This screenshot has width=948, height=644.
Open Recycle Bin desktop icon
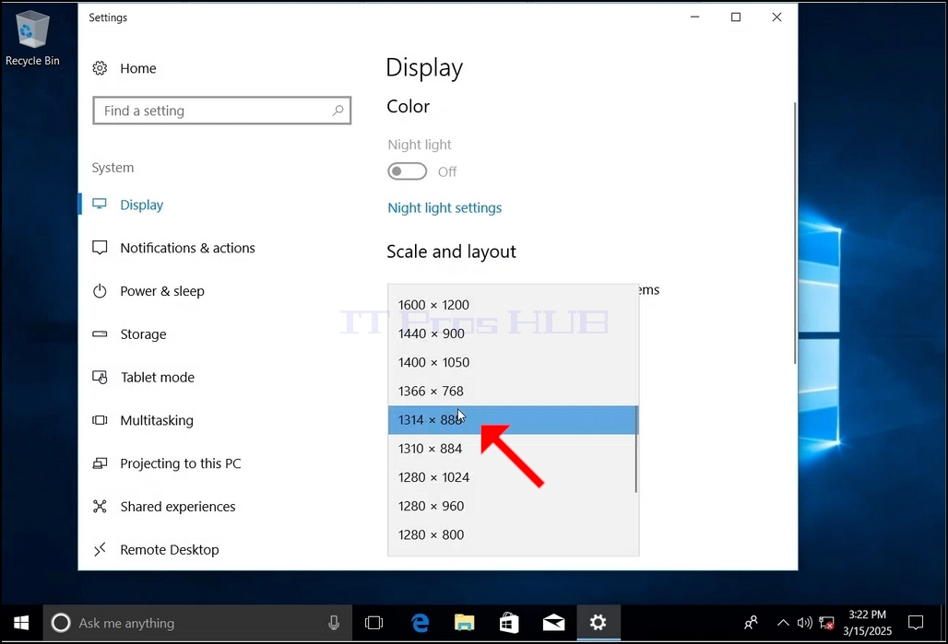[x=32, y=38]
